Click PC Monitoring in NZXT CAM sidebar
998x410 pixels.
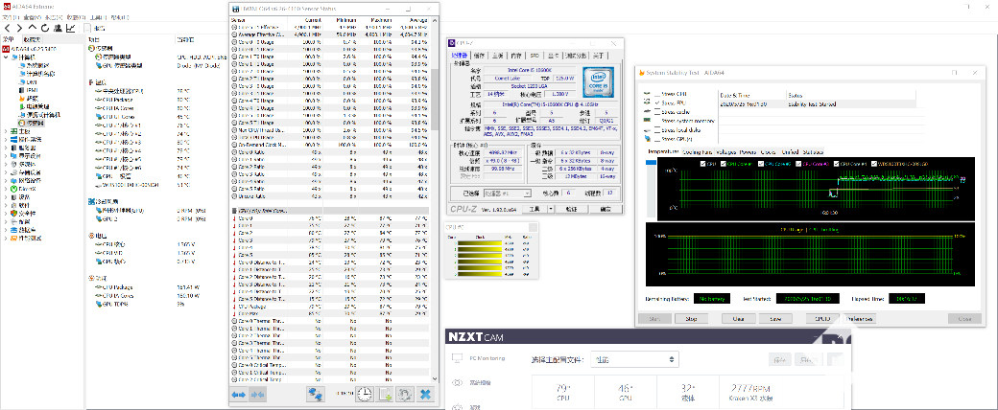point(487,358)
